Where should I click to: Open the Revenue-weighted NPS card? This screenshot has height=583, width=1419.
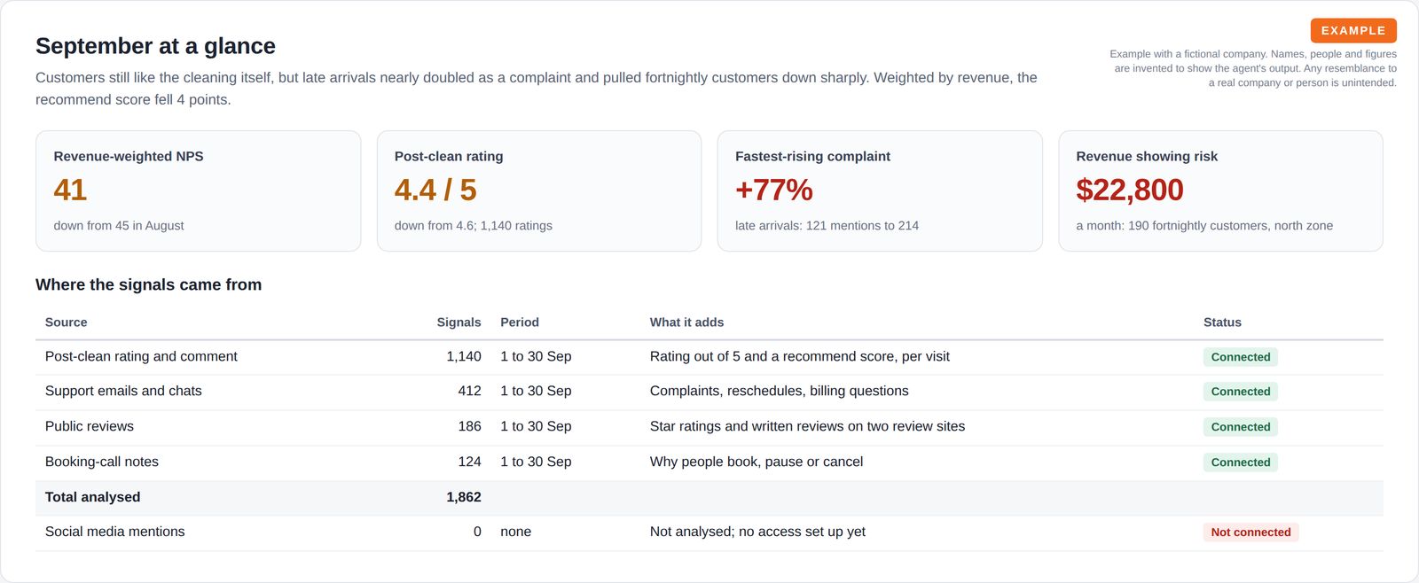pos(198,190)
